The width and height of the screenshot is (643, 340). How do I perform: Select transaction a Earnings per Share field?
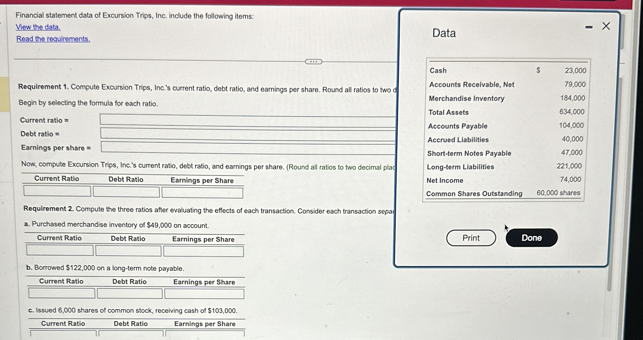click(203, 251)
